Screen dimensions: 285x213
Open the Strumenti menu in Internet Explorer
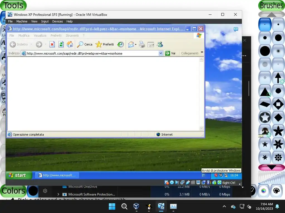[72, 35]
